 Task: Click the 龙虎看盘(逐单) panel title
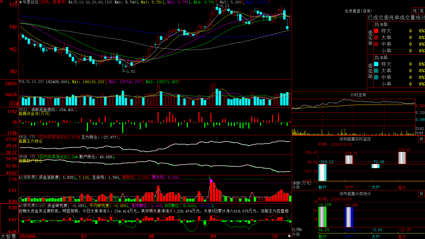pos(358,11)
